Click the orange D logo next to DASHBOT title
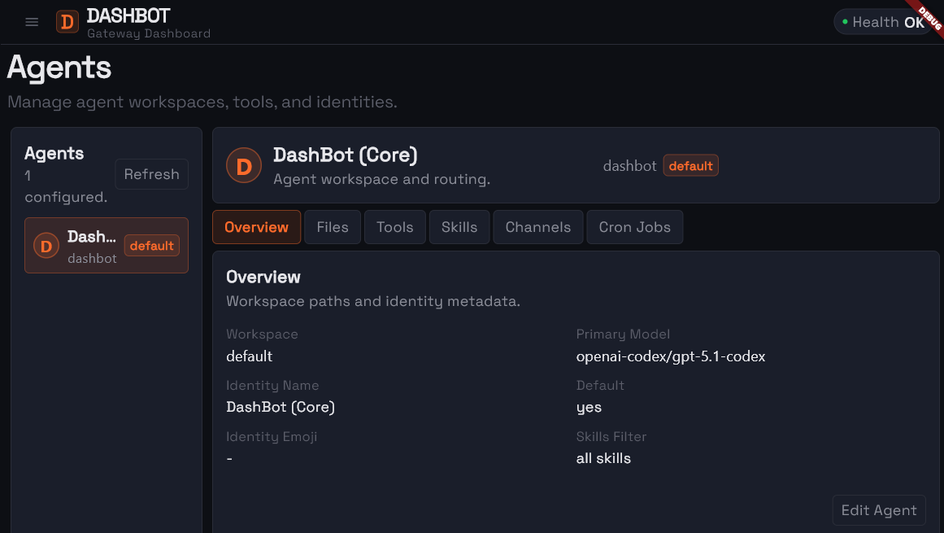The height and width of the screenshot is (533, 944). click(x=66, y=21)
